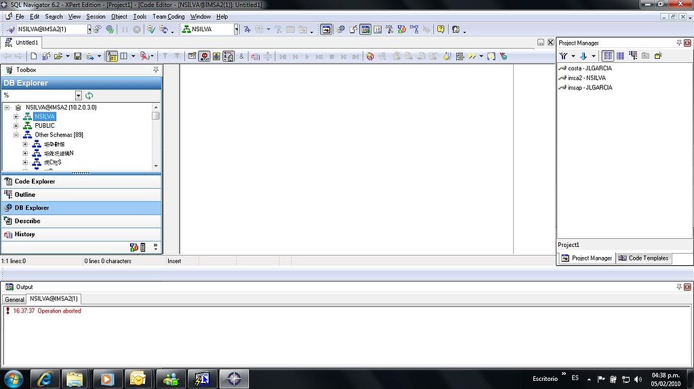Click the red stop-sign debugger toggle icon
Image resolution: width=694 pixels, height=389 pixels.
[204, 56]
